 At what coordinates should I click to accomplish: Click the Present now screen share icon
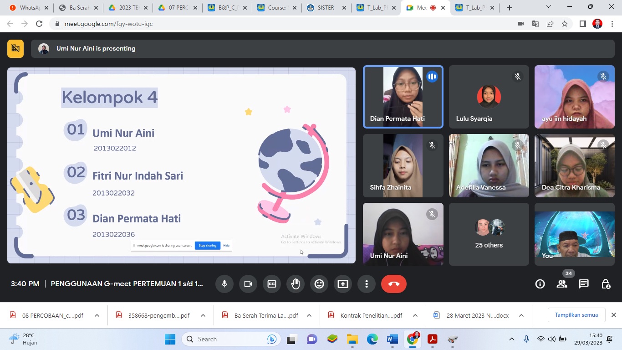coord(343,284)
